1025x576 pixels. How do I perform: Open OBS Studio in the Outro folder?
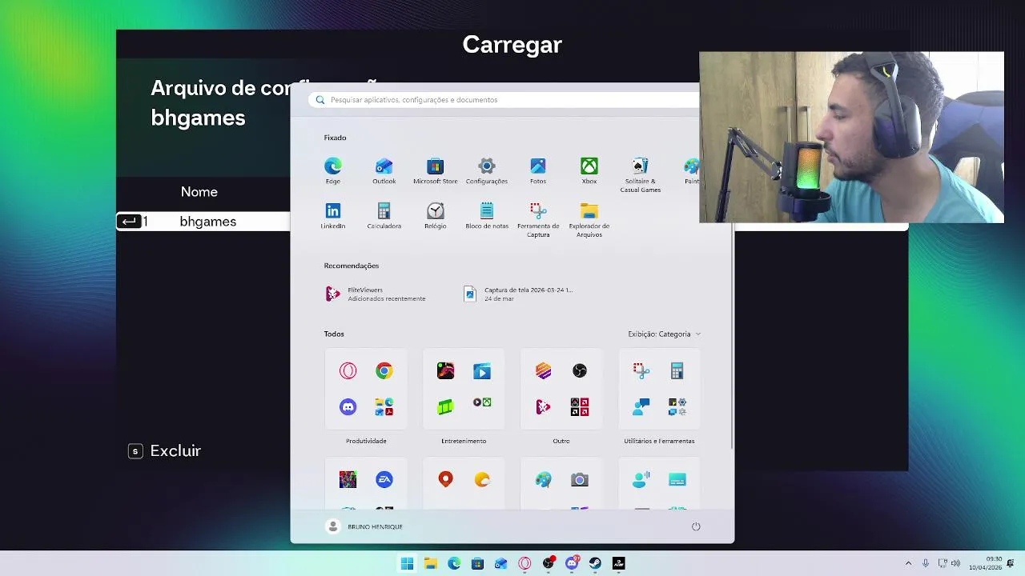(580, 370)
